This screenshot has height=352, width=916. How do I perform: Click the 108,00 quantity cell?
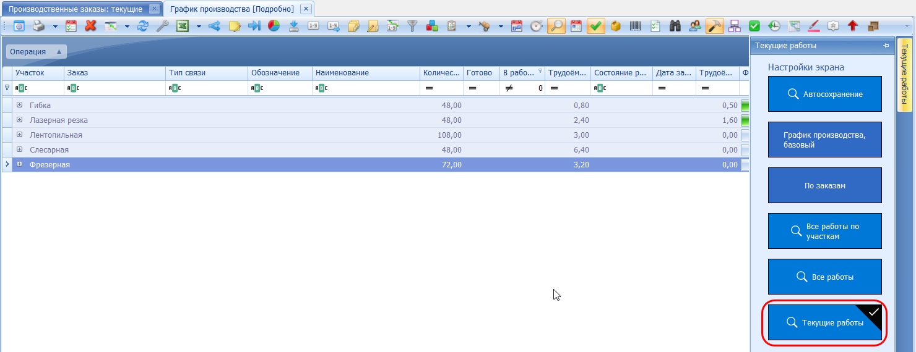[441, 135]
